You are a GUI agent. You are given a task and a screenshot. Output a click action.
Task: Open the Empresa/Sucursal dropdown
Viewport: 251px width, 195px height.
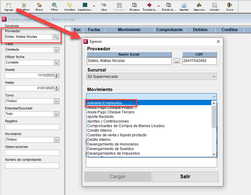pyautogui.click(x=56, y=114)
